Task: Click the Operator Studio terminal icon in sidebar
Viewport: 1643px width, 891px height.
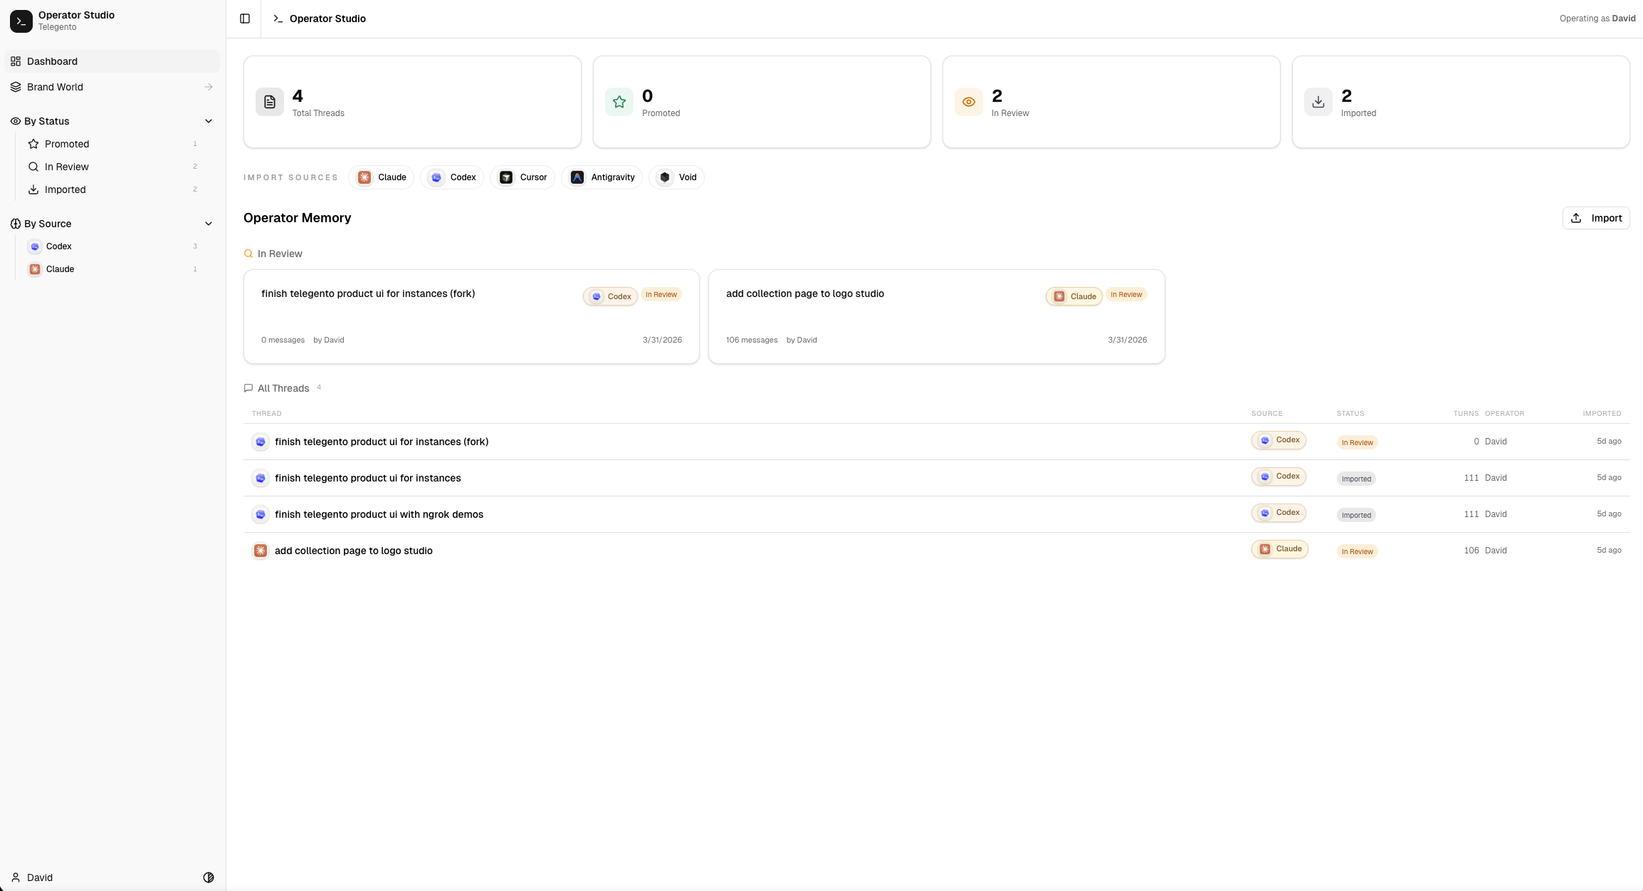Action: tap(21, 21)
